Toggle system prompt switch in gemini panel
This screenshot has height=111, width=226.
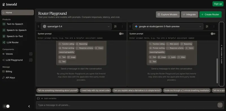(x=213, y=34)
